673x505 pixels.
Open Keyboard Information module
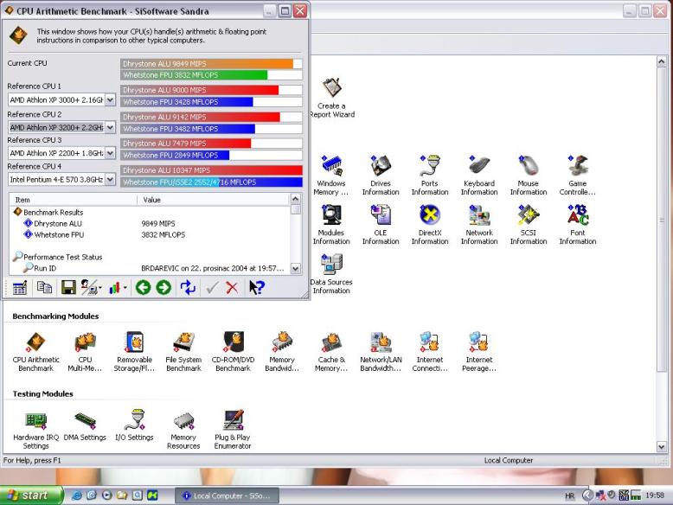click(479, 175)
